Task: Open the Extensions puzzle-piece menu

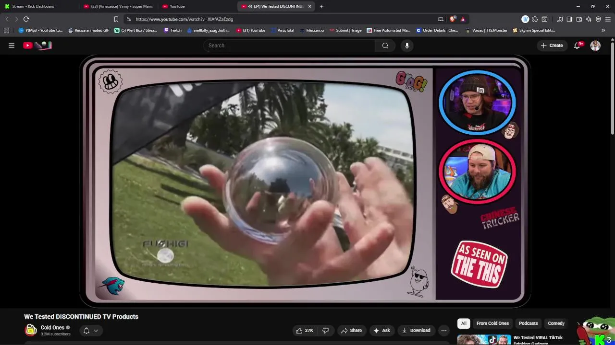Action: (535, 19)
